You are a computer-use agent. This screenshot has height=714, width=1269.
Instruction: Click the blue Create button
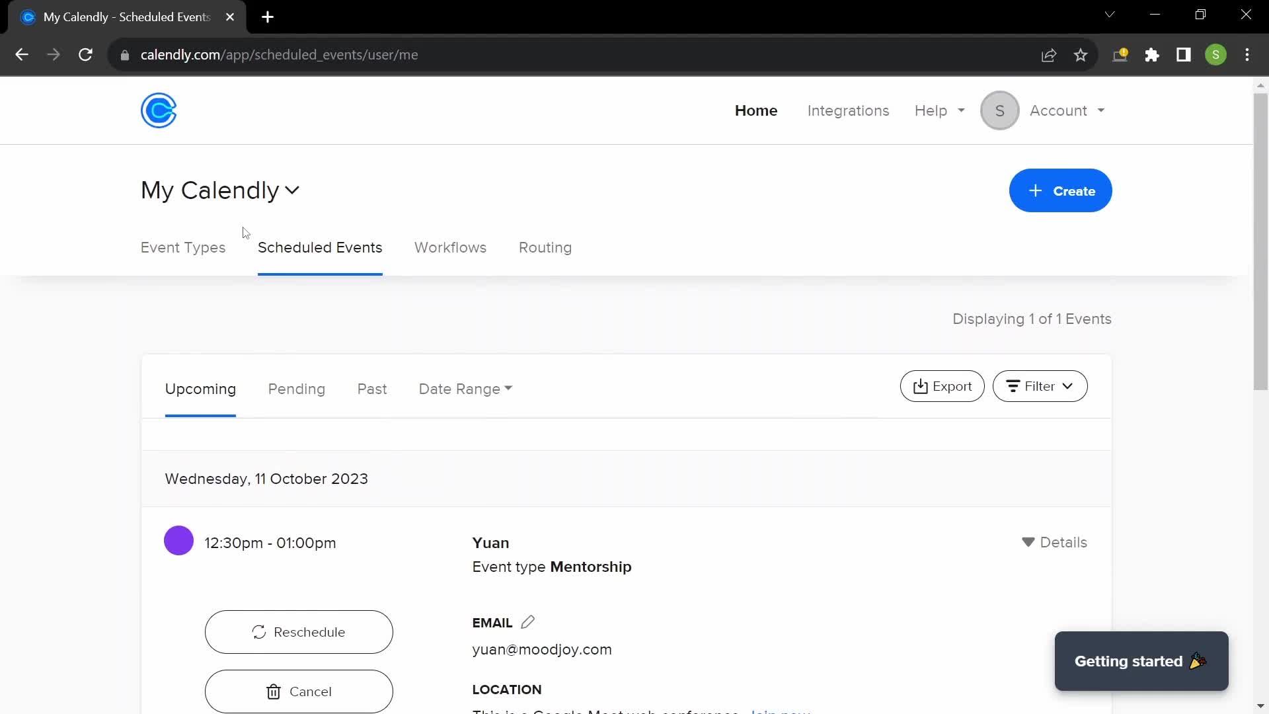point(1061,191)
